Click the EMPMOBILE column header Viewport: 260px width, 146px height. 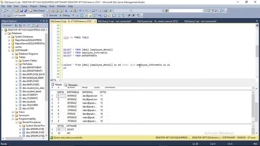[x=73, y=92]
